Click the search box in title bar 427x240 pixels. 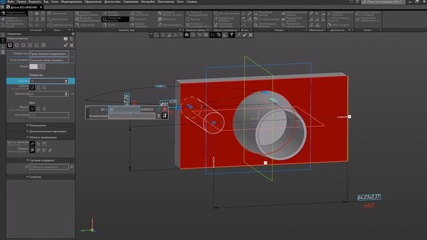pos(383,2)
